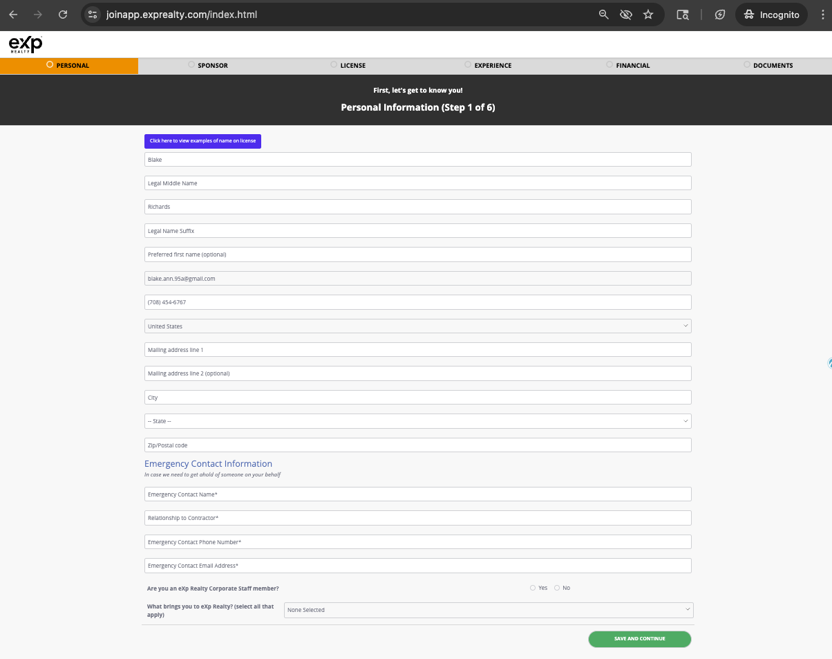Screen dimensions: 832x659
Task: Open the 'What brings you' None Selected dropdown
Action: [x=488, y=610]
